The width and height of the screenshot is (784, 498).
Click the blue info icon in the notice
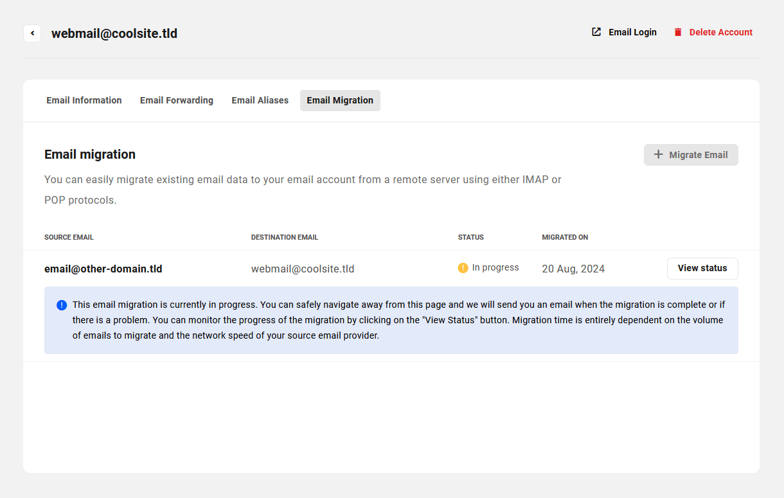pos(62,305)
